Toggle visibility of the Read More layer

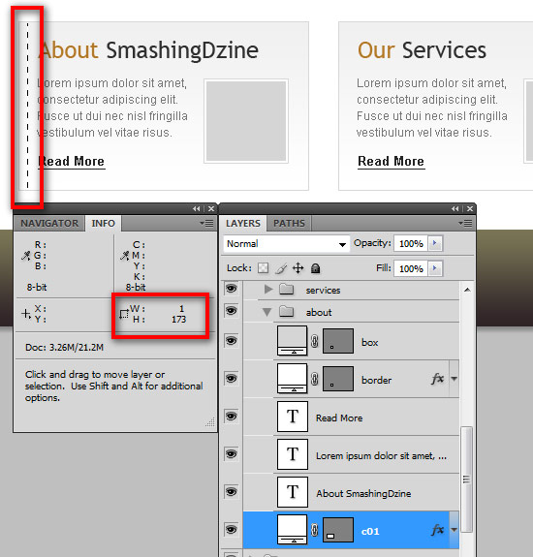(x=232, y=416)
